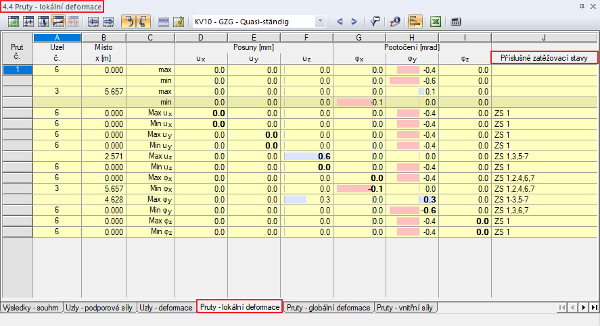Click the Max uz row label
Image resolution: width=600 pixels, height=326 pixels.
coord(150,157)
